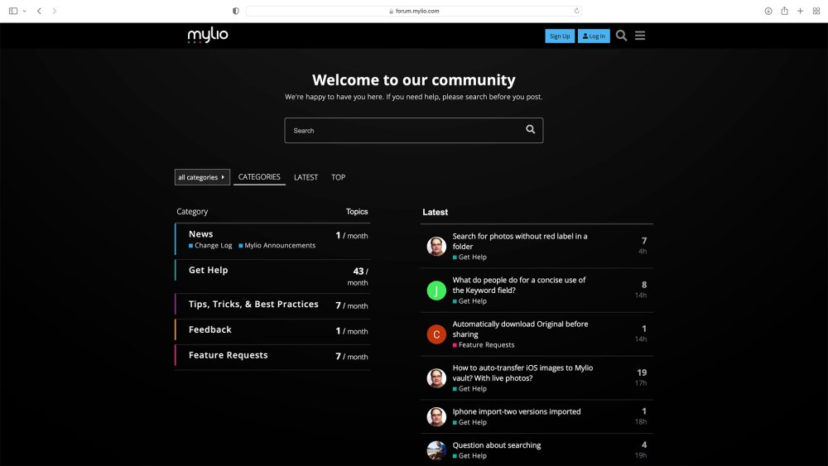Go forward with the browser forward arrow
The height and width of the screenshot is (466, 828).
pos(55,11)
